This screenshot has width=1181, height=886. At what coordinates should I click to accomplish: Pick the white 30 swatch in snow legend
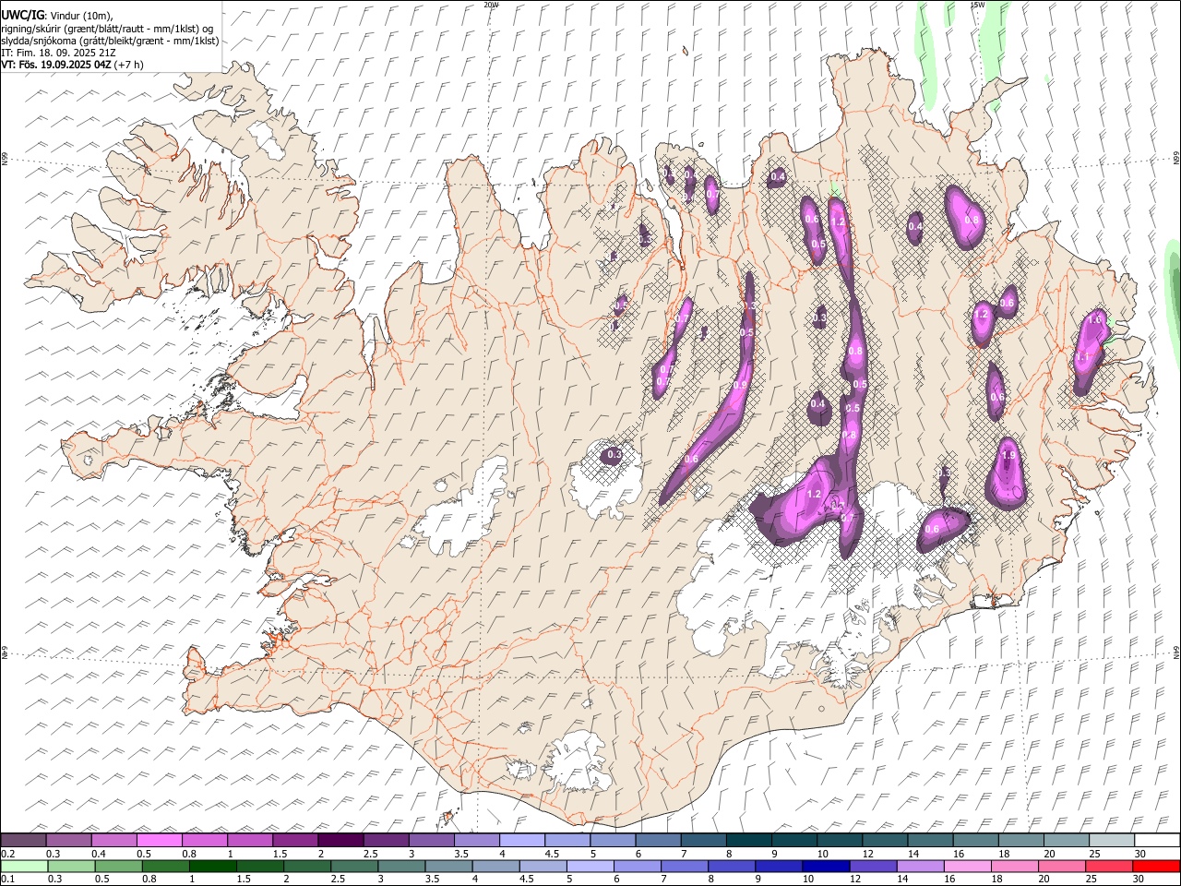(x=1157, y=840)
